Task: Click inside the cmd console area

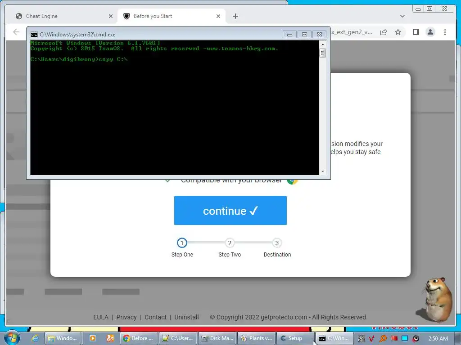Action: coord(174,108)
